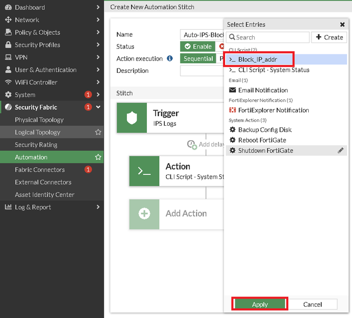Go to Security Rating
The width and height of the screenshot is (352, 318).
[36, 145]
